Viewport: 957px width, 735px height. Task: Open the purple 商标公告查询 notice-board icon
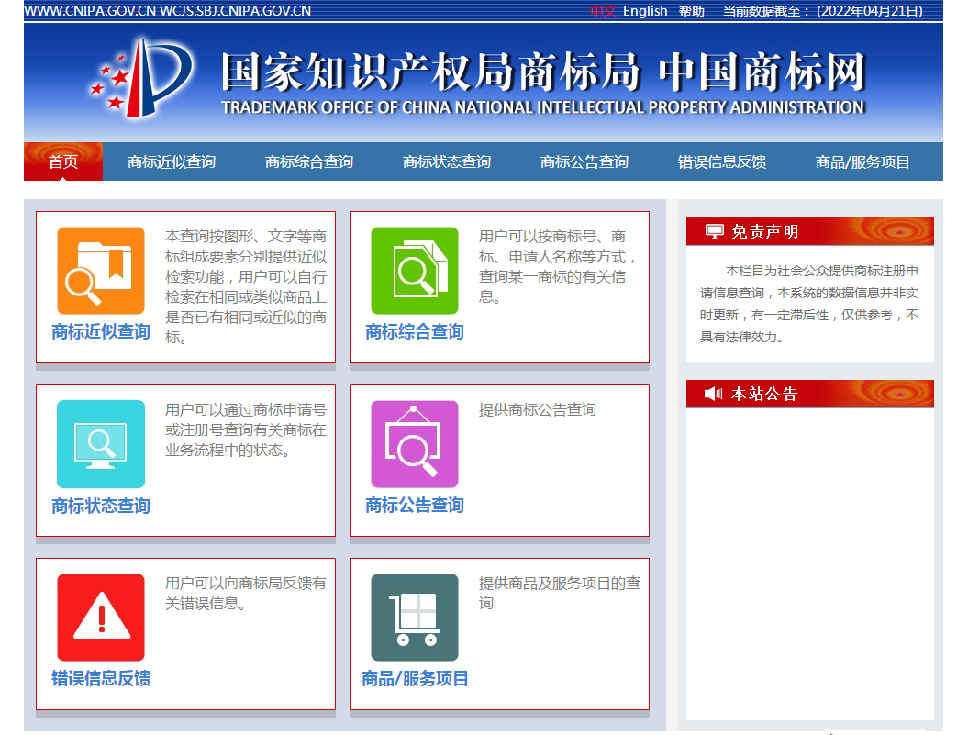coord(415,444)
